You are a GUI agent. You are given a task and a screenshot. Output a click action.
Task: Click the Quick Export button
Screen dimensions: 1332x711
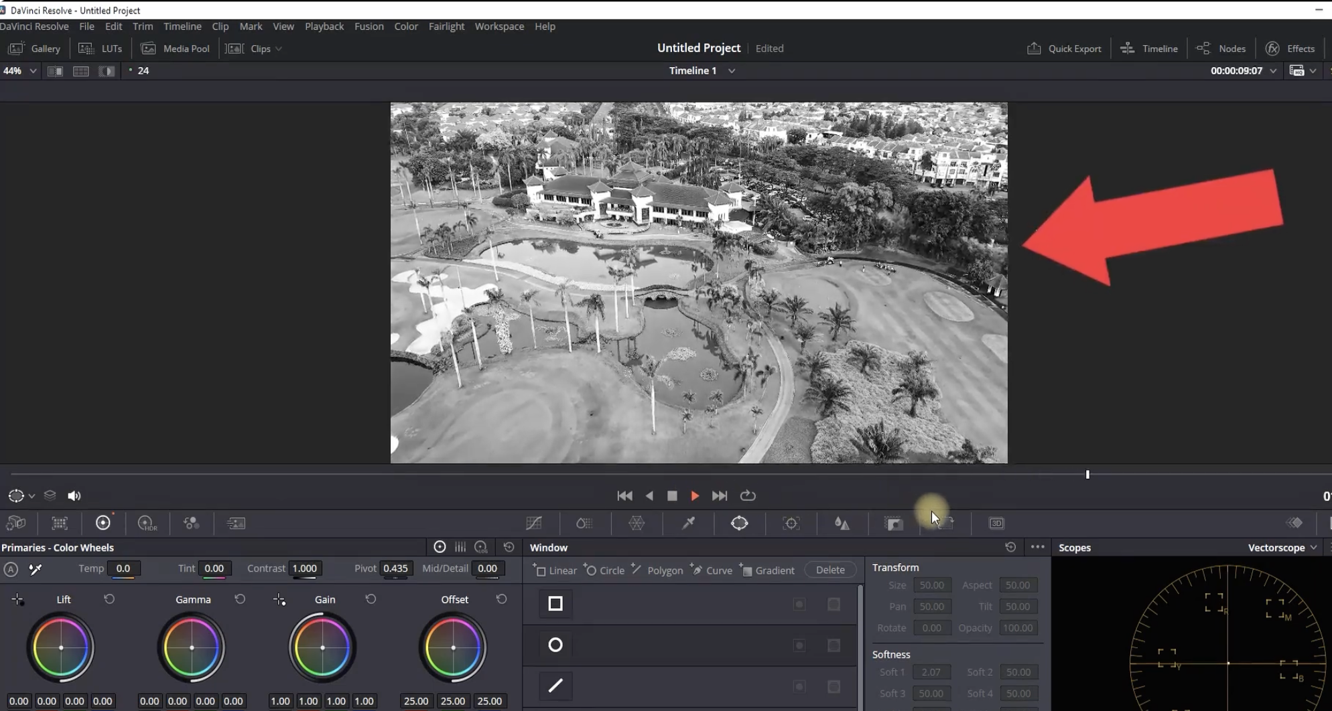(1064, 48)
